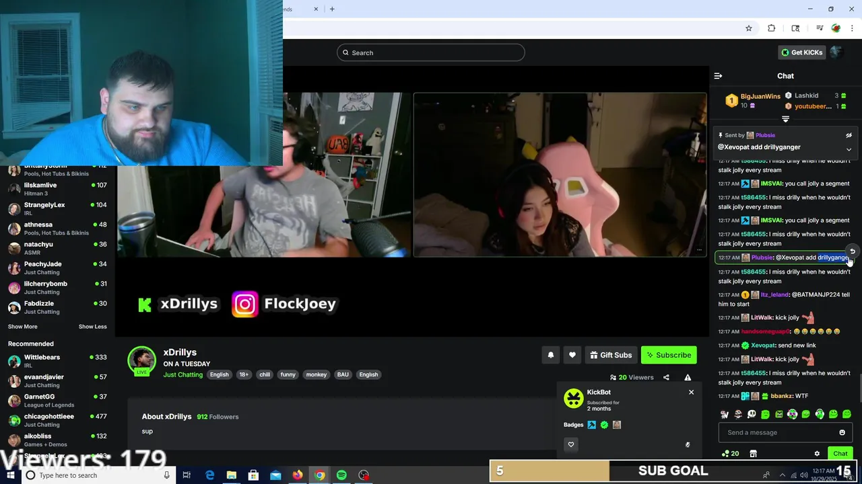This screenshot has width=862, height=484.
Task: Open the recommended chicagohottieee channel
Action: point(58,420)
